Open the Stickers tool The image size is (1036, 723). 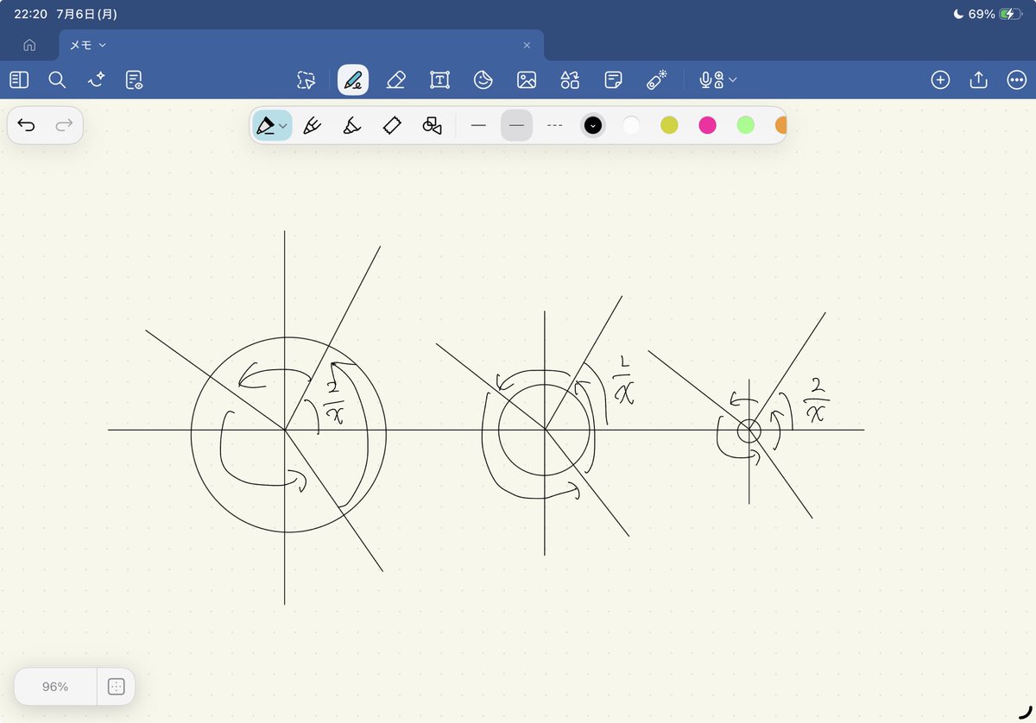click(483, 80)
